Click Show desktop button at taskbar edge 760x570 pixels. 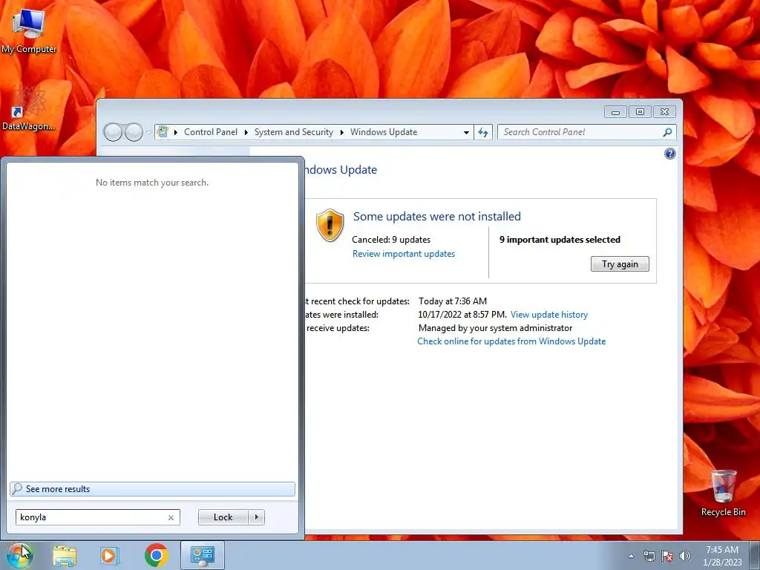tap(754, 555)
